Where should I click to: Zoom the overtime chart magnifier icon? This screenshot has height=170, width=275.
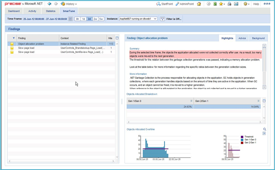click(x=265, y=129)
